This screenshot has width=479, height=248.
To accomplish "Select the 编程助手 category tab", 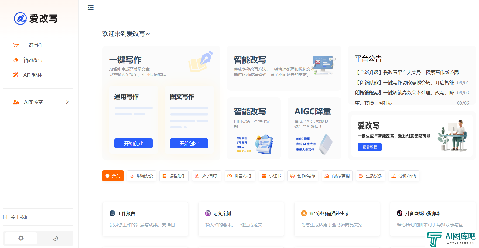I will click(174, 176).
